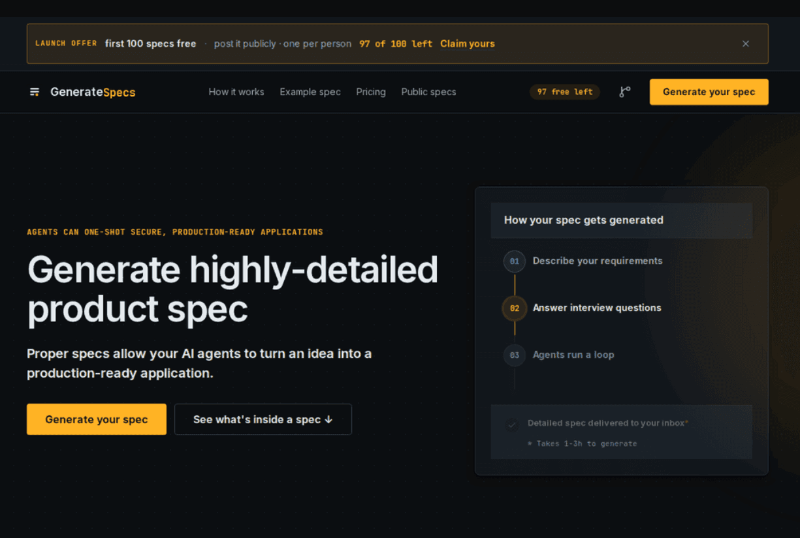Click the Claim yours link in banner

click(x=468, y=44)
